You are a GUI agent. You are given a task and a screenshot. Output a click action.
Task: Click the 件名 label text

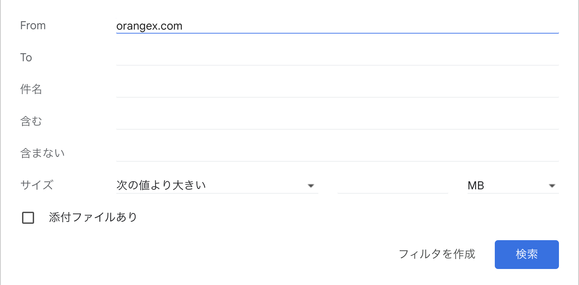click(31, 89)
